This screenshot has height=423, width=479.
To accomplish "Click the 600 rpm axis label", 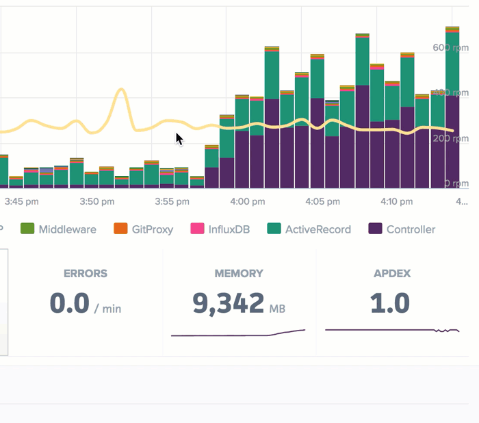I will coord(450,48).
